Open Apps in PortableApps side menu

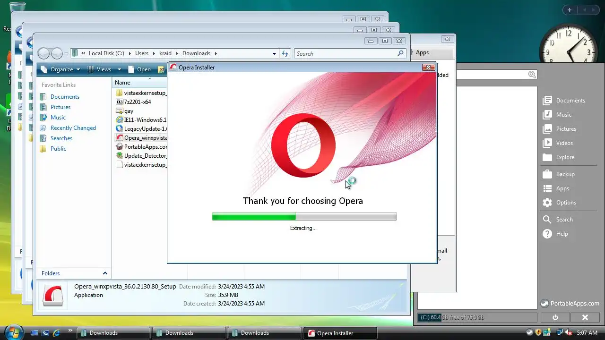(x=556, y=188)
